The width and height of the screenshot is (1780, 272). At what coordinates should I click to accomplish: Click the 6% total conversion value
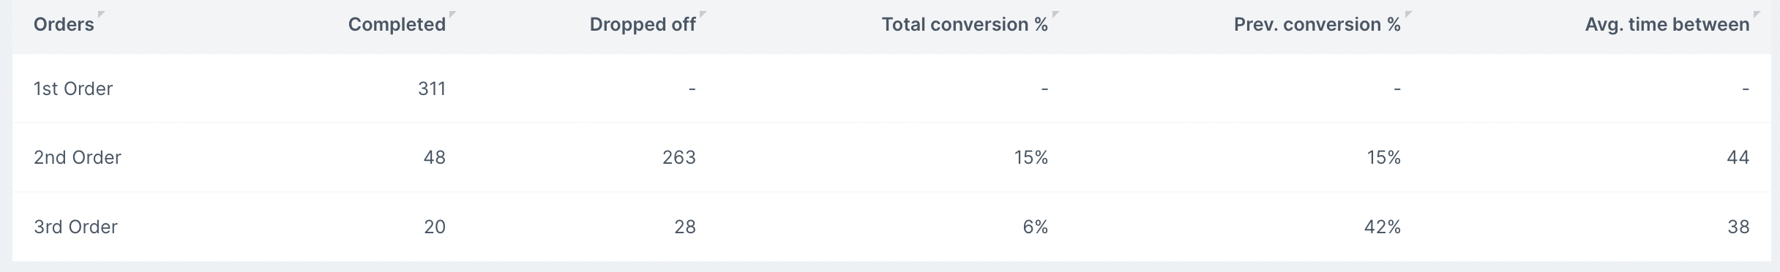click(1036, 227)
